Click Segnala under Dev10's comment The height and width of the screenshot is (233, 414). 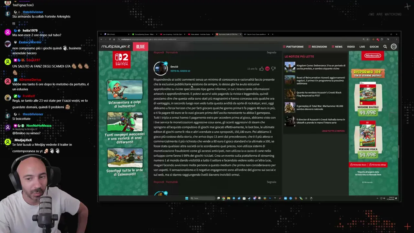tap(271, 182)
